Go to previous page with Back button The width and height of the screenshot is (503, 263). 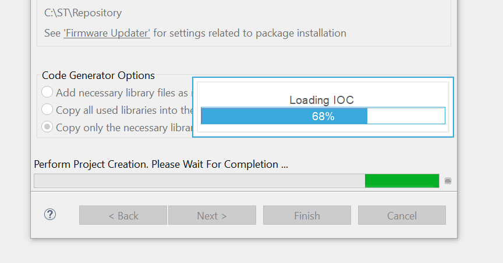[x=123, y=215]
